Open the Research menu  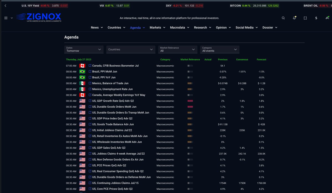203,28
